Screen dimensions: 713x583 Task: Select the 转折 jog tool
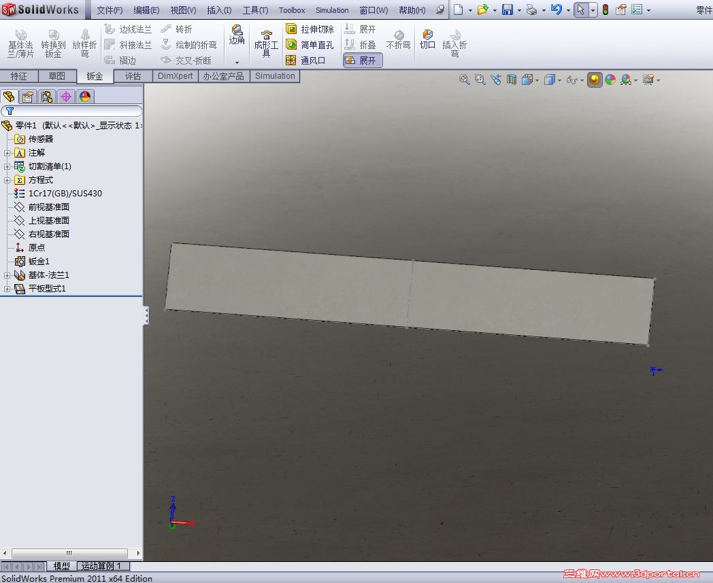click(177, 29)
